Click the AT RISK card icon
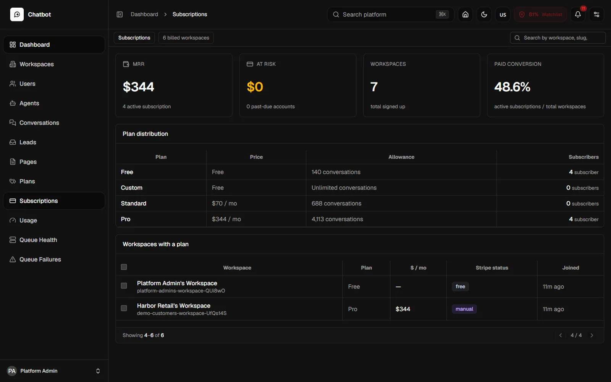This screenshot has width=611, height=382. (x=250, y=64)
